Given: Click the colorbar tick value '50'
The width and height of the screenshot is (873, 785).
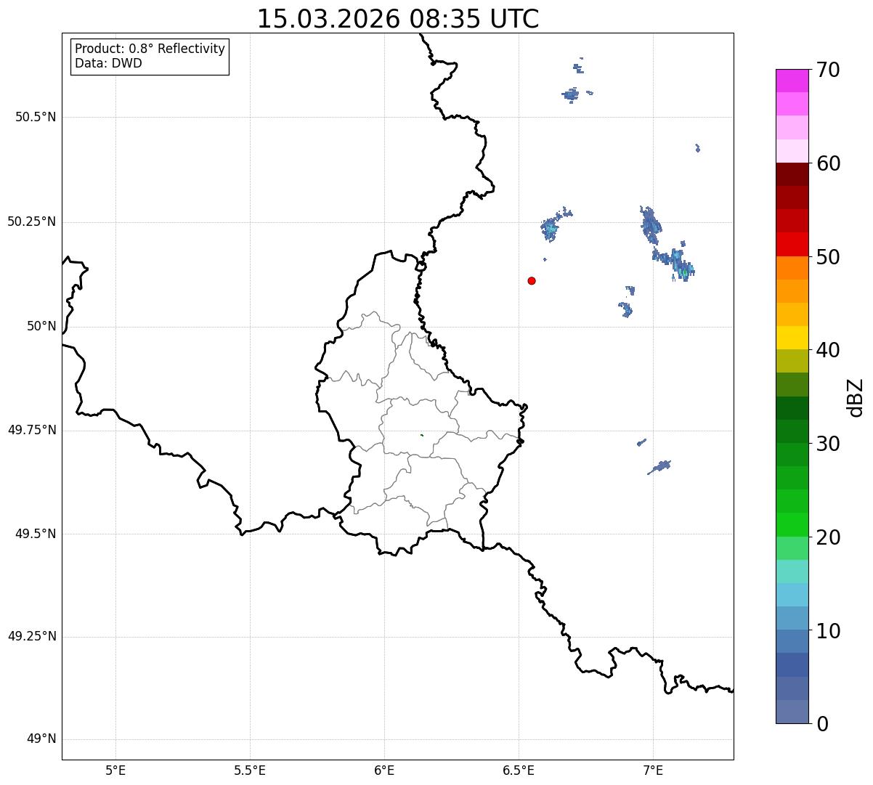Looking at the screenshot, I should [828, 257].
